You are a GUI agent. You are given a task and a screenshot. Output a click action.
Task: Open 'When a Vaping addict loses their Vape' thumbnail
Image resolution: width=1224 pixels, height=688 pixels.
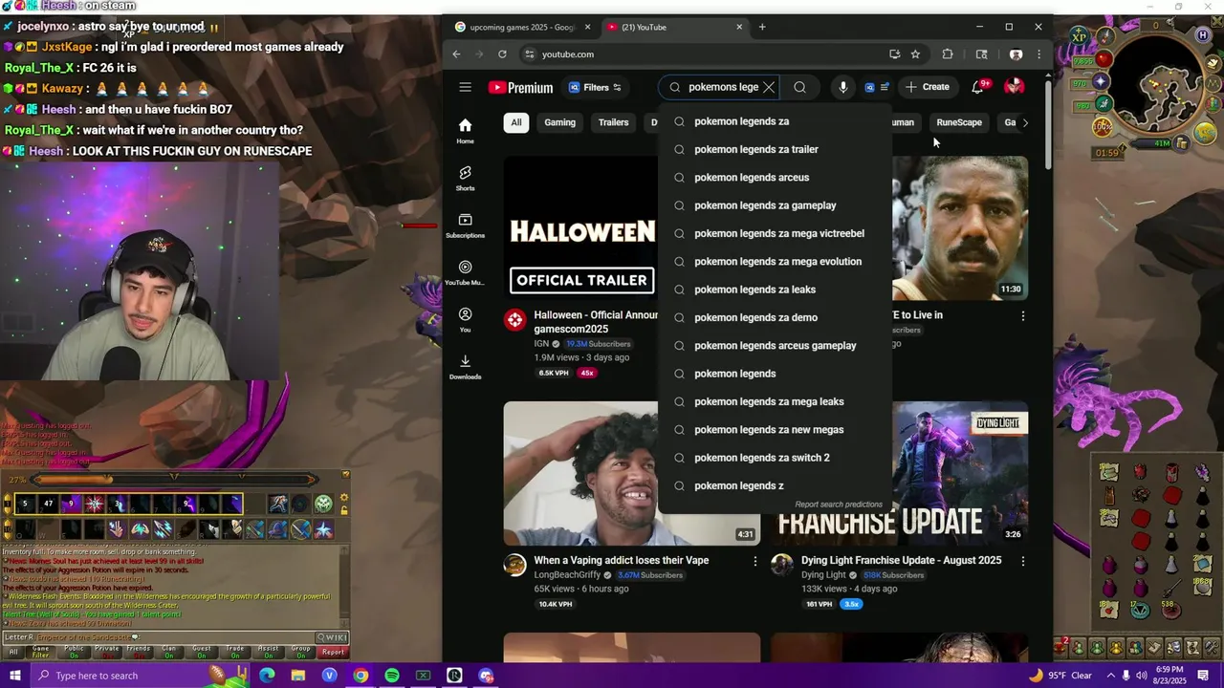[631, 473]
